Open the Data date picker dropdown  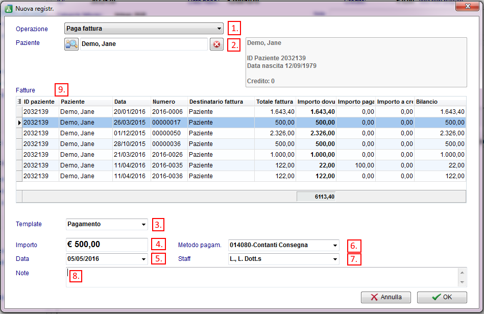[143, 259]
